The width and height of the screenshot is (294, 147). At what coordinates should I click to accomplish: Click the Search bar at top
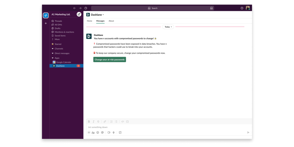pyautogui.click(x=152, y=8)
